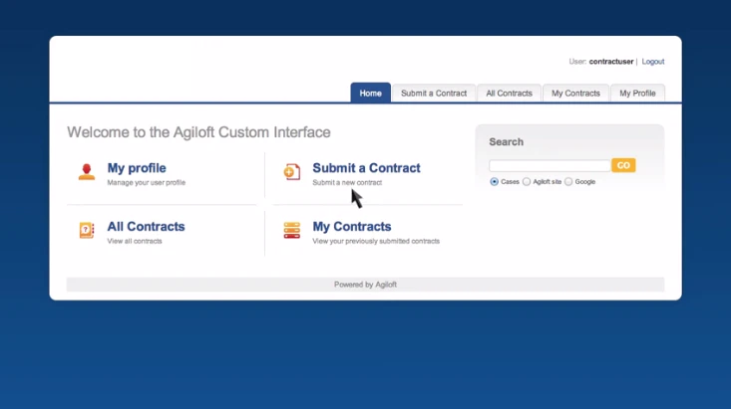Click 'Manage your user profile' text

pos(147,182)
